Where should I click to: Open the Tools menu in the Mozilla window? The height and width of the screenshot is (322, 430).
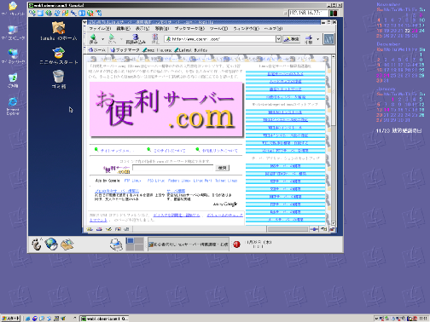point(218,28)
